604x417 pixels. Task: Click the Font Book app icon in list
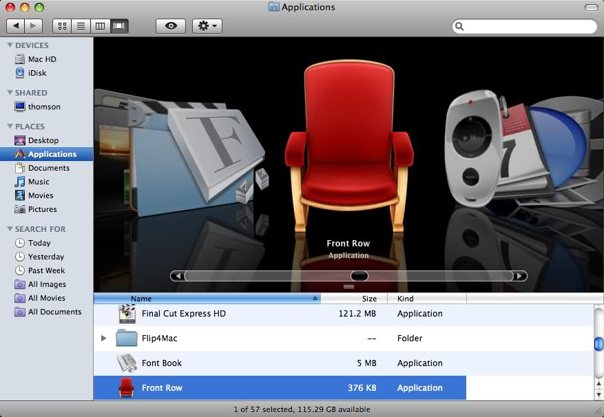click(x=127, y=363)
